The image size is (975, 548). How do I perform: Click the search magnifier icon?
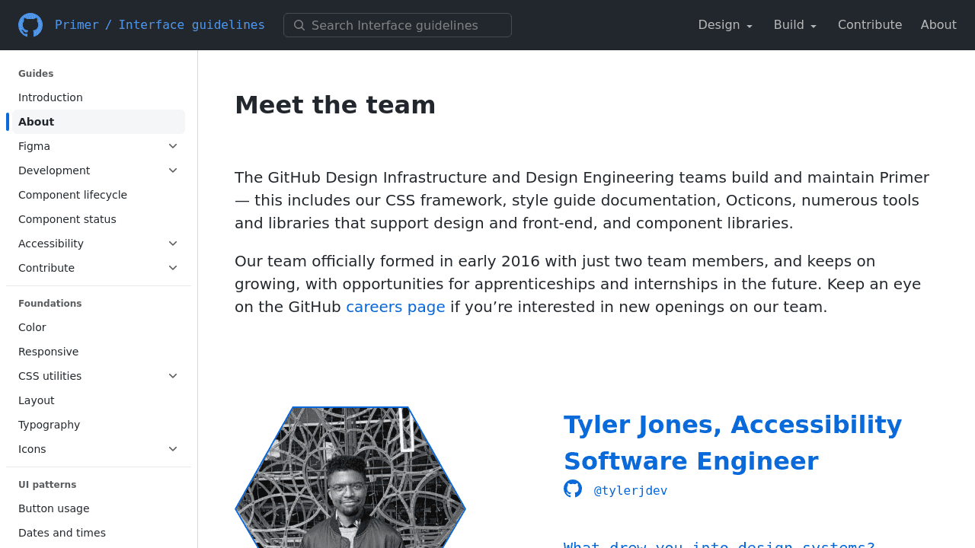[x=299, y=25]
